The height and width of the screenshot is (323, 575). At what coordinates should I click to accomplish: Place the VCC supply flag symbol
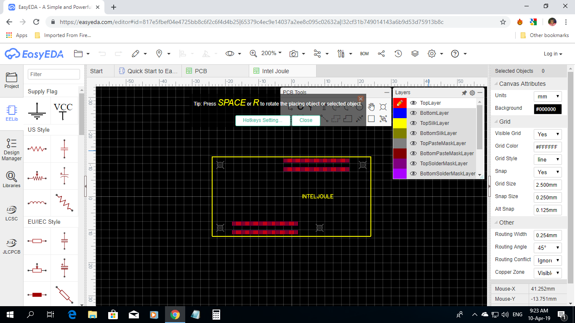(63, 111)
